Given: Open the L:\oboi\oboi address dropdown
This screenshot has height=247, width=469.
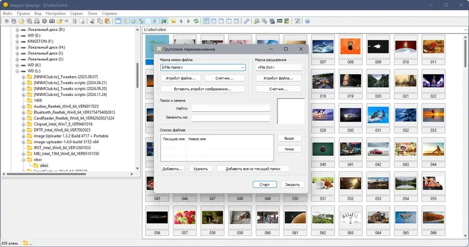Looking at the screenshot, I should (465, 30).
